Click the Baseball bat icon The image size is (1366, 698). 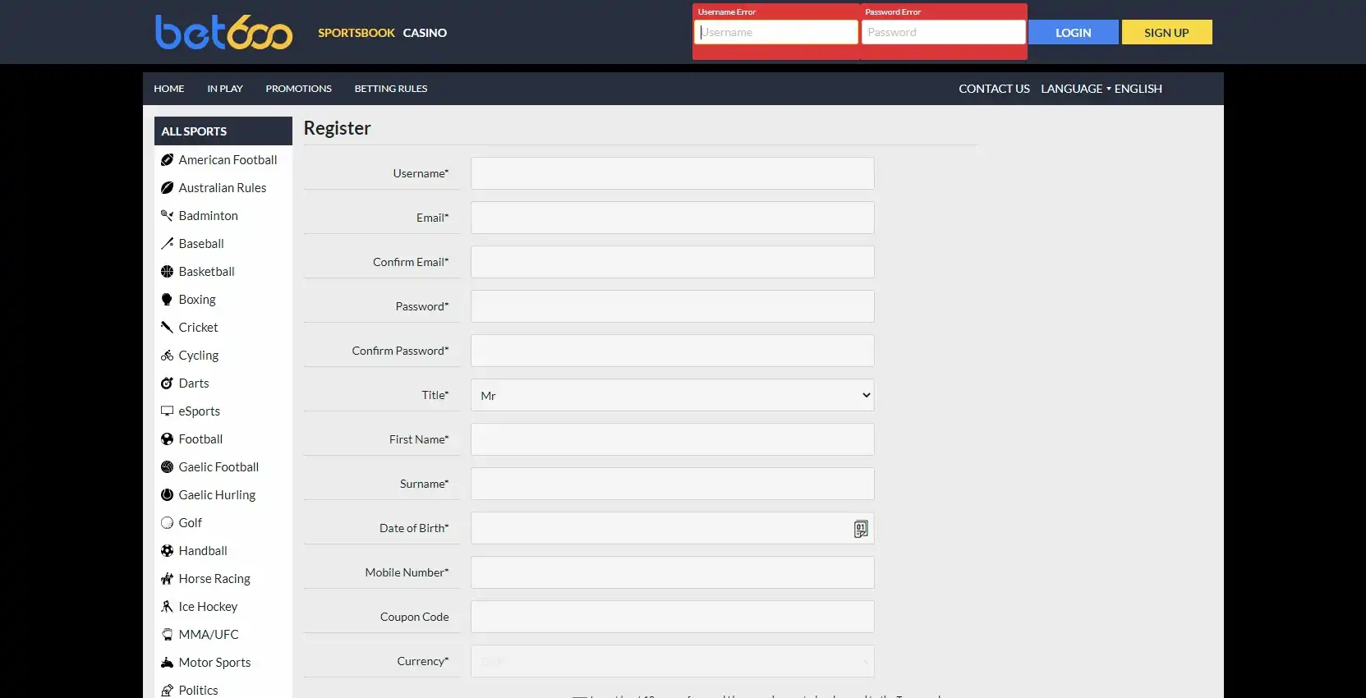click(x=167, y=244)
